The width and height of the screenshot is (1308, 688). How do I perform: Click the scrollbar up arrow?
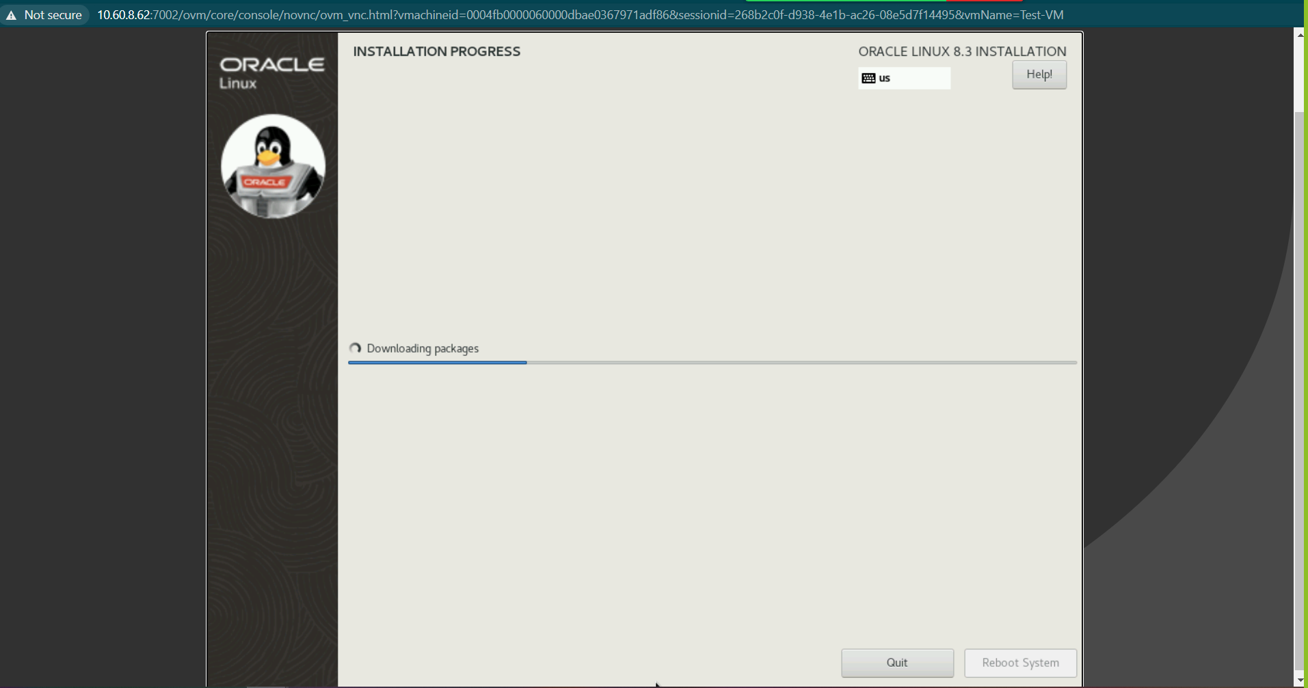pyautogui.click(x=1300, y=34)
